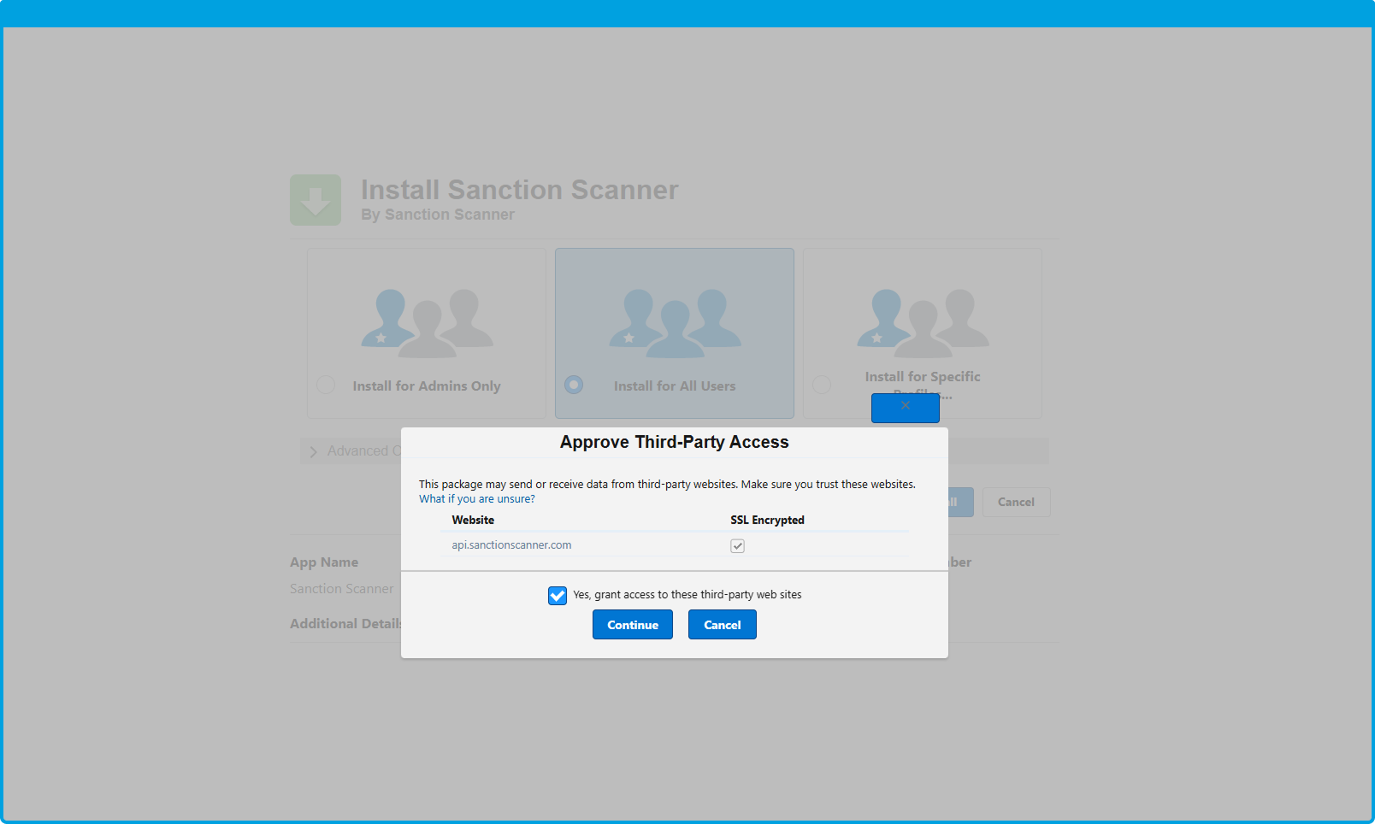The height and width of the screenshot is (824, 1375).
Task: Expand the Advanced Options chevron
Action: (x=313, y=451)
